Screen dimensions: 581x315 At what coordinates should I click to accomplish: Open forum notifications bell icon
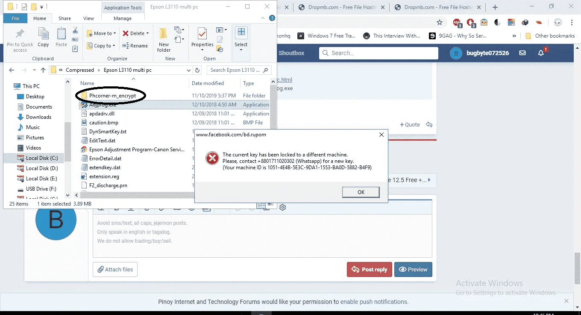[x=541, y=53]
